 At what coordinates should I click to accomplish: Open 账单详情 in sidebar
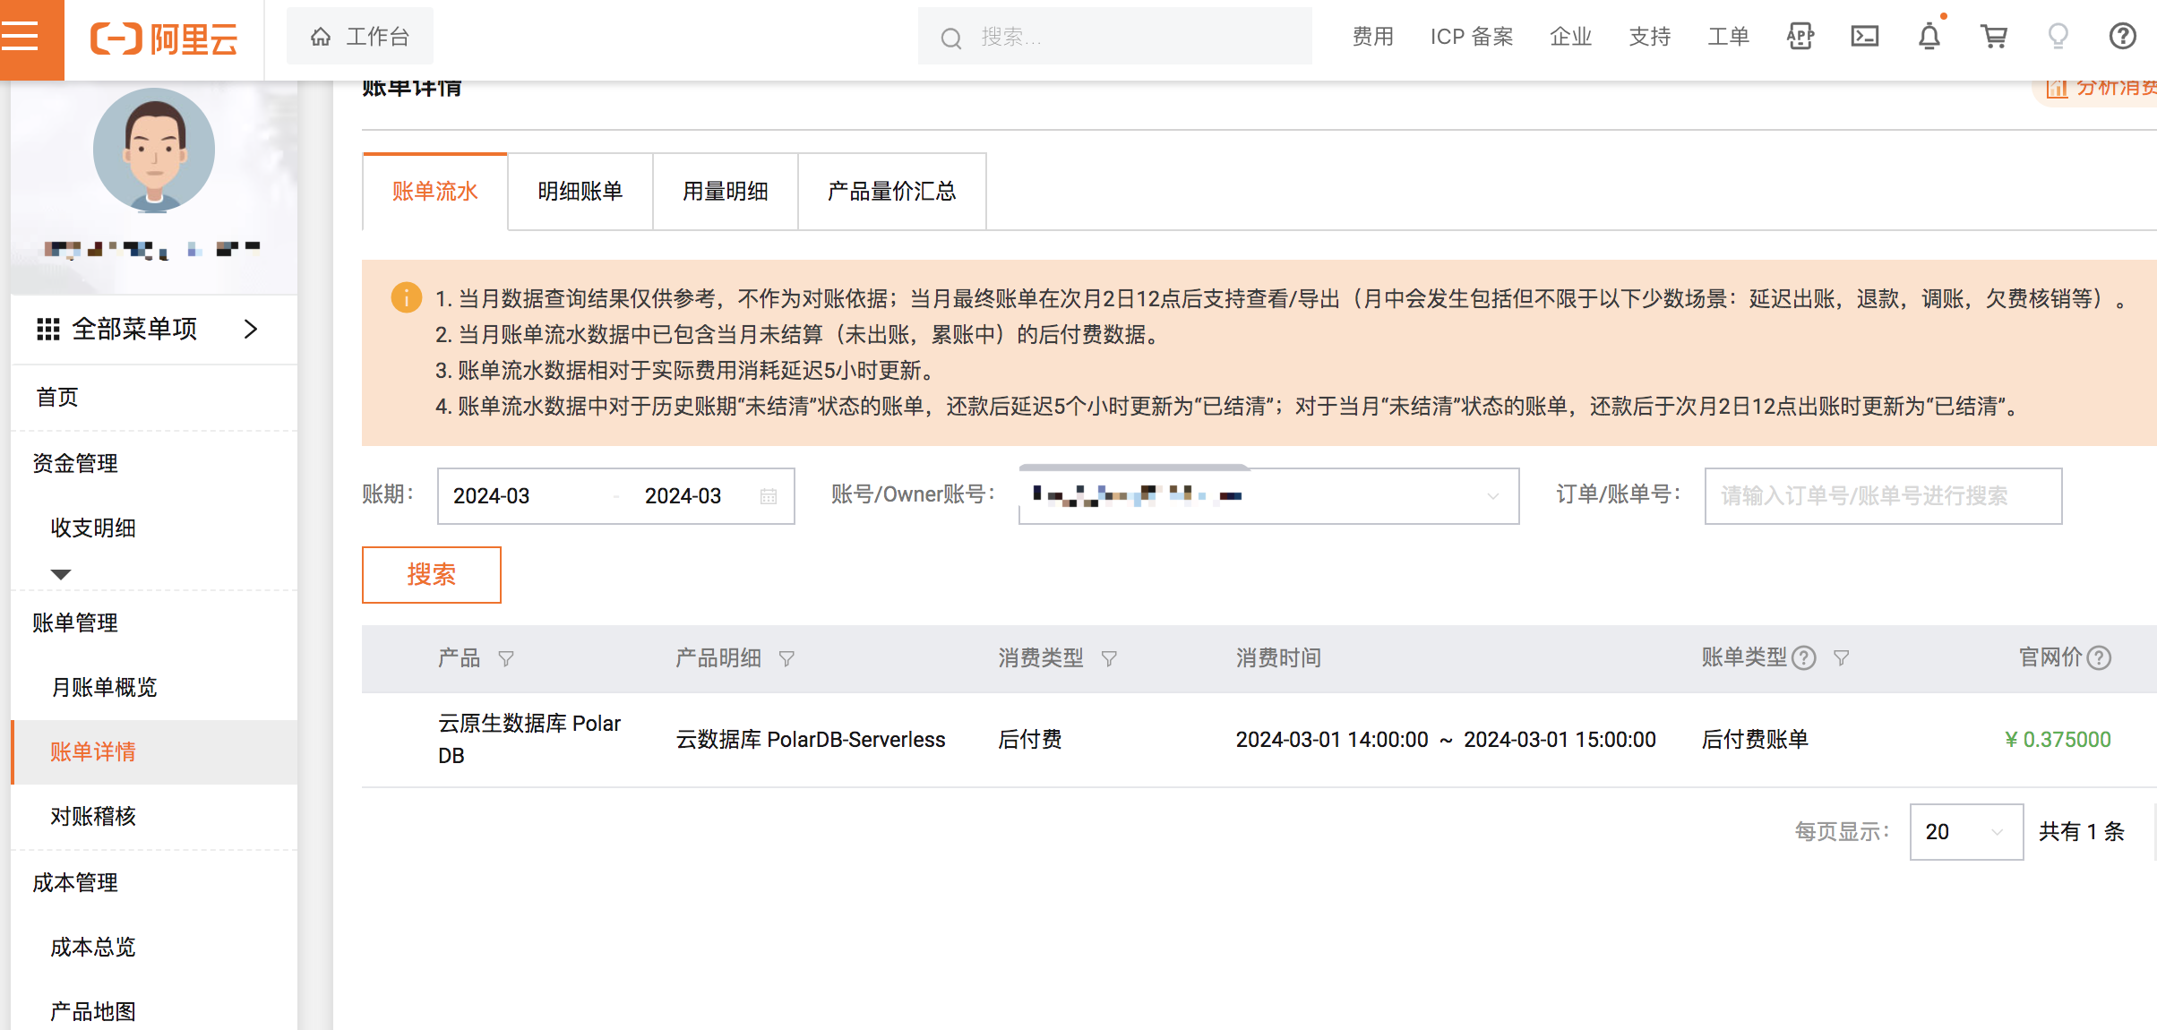click(154, 751)
